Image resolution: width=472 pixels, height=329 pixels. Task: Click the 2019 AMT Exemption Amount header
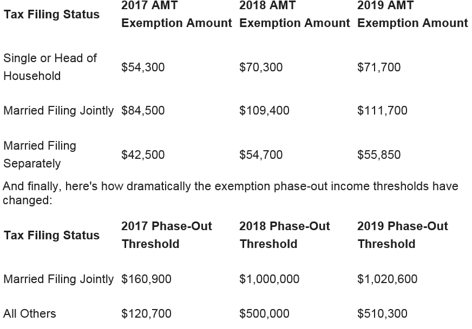point(412,15)
